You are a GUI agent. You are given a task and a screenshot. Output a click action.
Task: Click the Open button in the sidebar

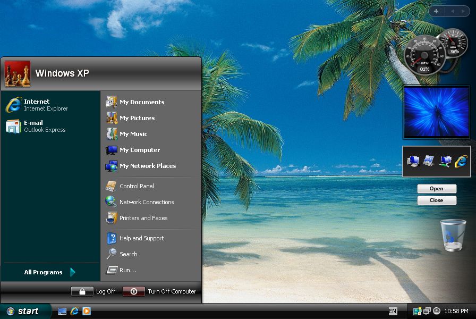[x=437, y=189]
